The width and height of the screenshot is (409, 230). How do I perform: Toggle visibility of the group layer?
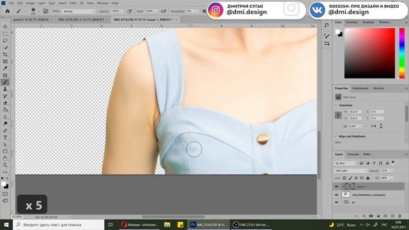tap(337, 202)
